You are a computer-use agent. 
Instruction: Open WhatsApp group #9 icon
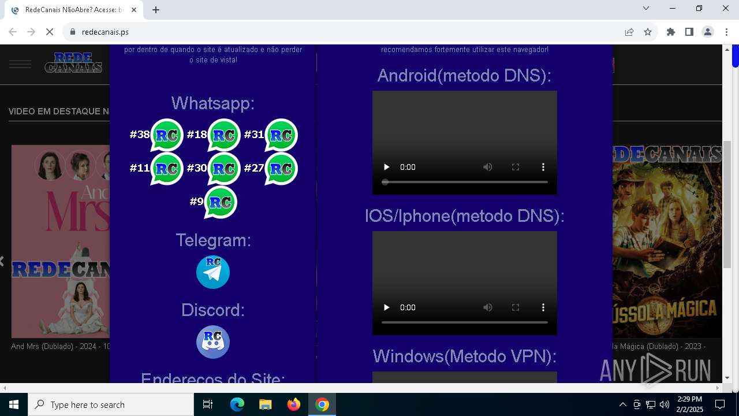(x=221, y=202)
